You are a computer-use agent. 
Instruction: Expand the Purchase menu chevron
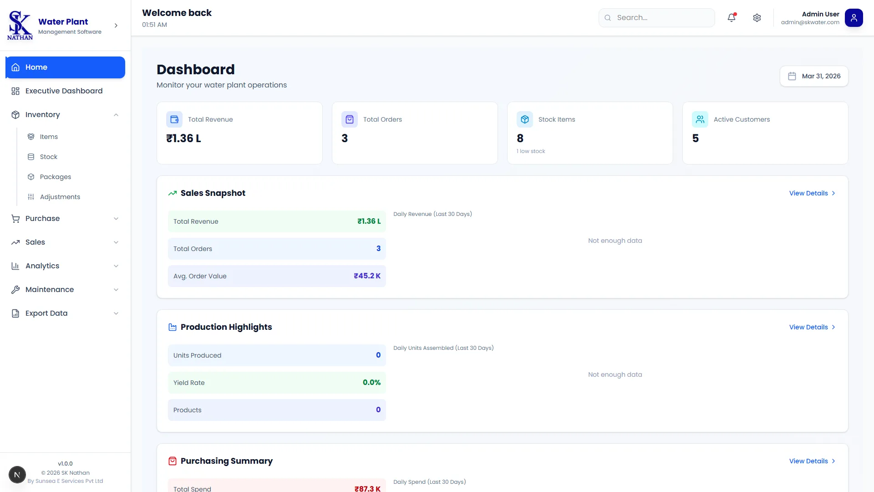(x=116, y=219)
